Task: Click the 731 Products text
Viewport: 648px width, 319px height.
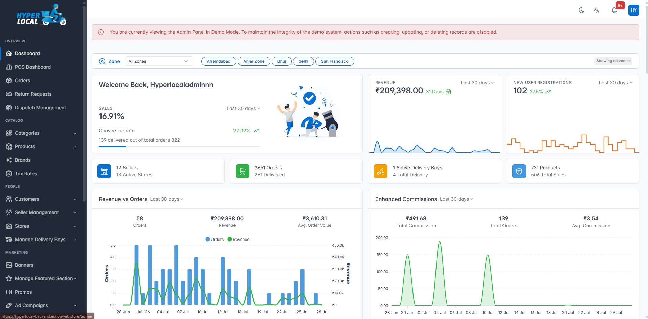Action: (x=545, y=168)
